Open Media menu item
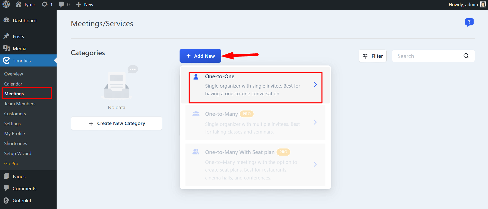This screenshot has height=209, width=488. click(28, 49)
